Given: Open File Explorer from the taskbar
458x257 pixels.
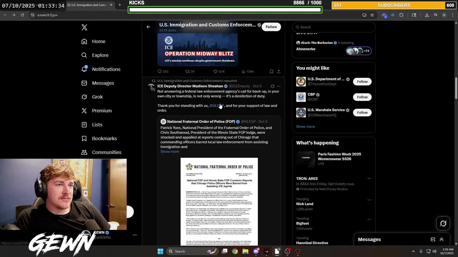Looking at the screenshot, I should tap(245, 251).
